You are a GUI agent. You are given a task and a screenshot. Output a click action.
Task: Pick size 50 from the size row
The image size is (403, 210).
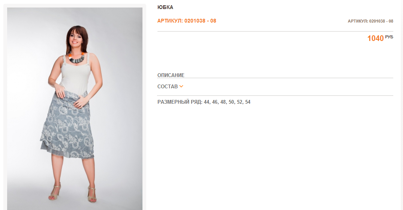(231, 102)
